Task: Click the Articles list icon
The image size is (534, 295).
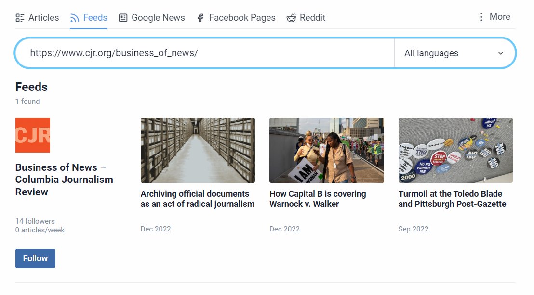Action: pos(20,18)
